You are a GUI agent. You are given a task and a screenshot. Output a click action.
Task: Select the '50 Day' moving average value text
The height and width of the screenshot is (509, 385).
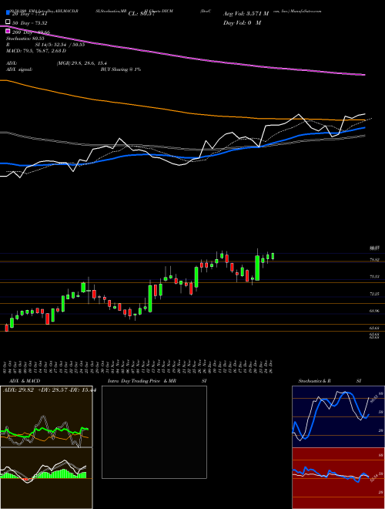(29, 23)
